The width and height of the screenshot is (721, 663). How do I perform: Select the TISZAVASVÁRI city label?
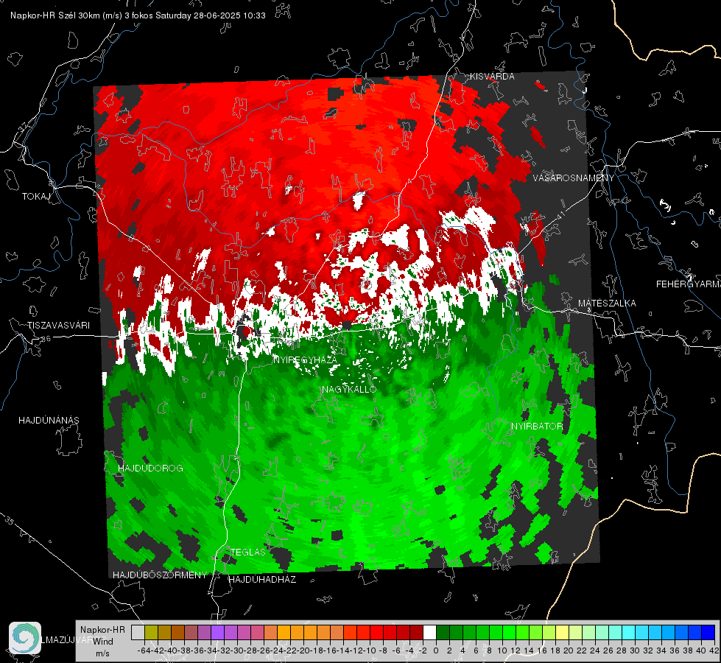click(59, 326)
